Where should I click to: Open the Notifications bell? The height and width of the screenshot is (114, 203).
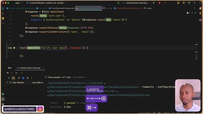point(200,8)
